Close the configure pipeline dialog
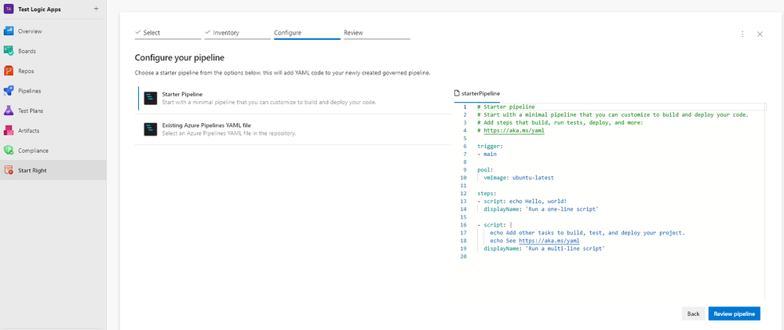The image size is (784, 330). coord(760,34)
